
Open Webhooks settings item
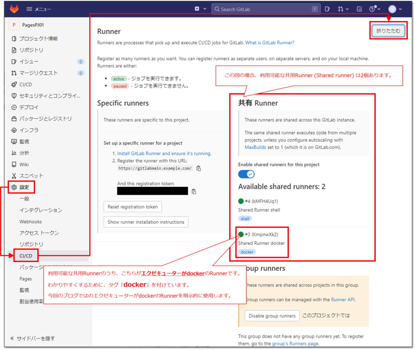30,221
